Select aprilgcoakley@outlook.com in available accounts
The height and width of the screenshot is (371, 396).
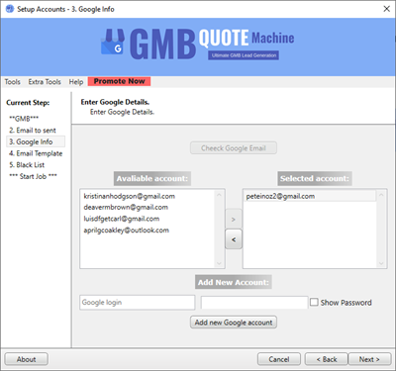tap(127, 231)
